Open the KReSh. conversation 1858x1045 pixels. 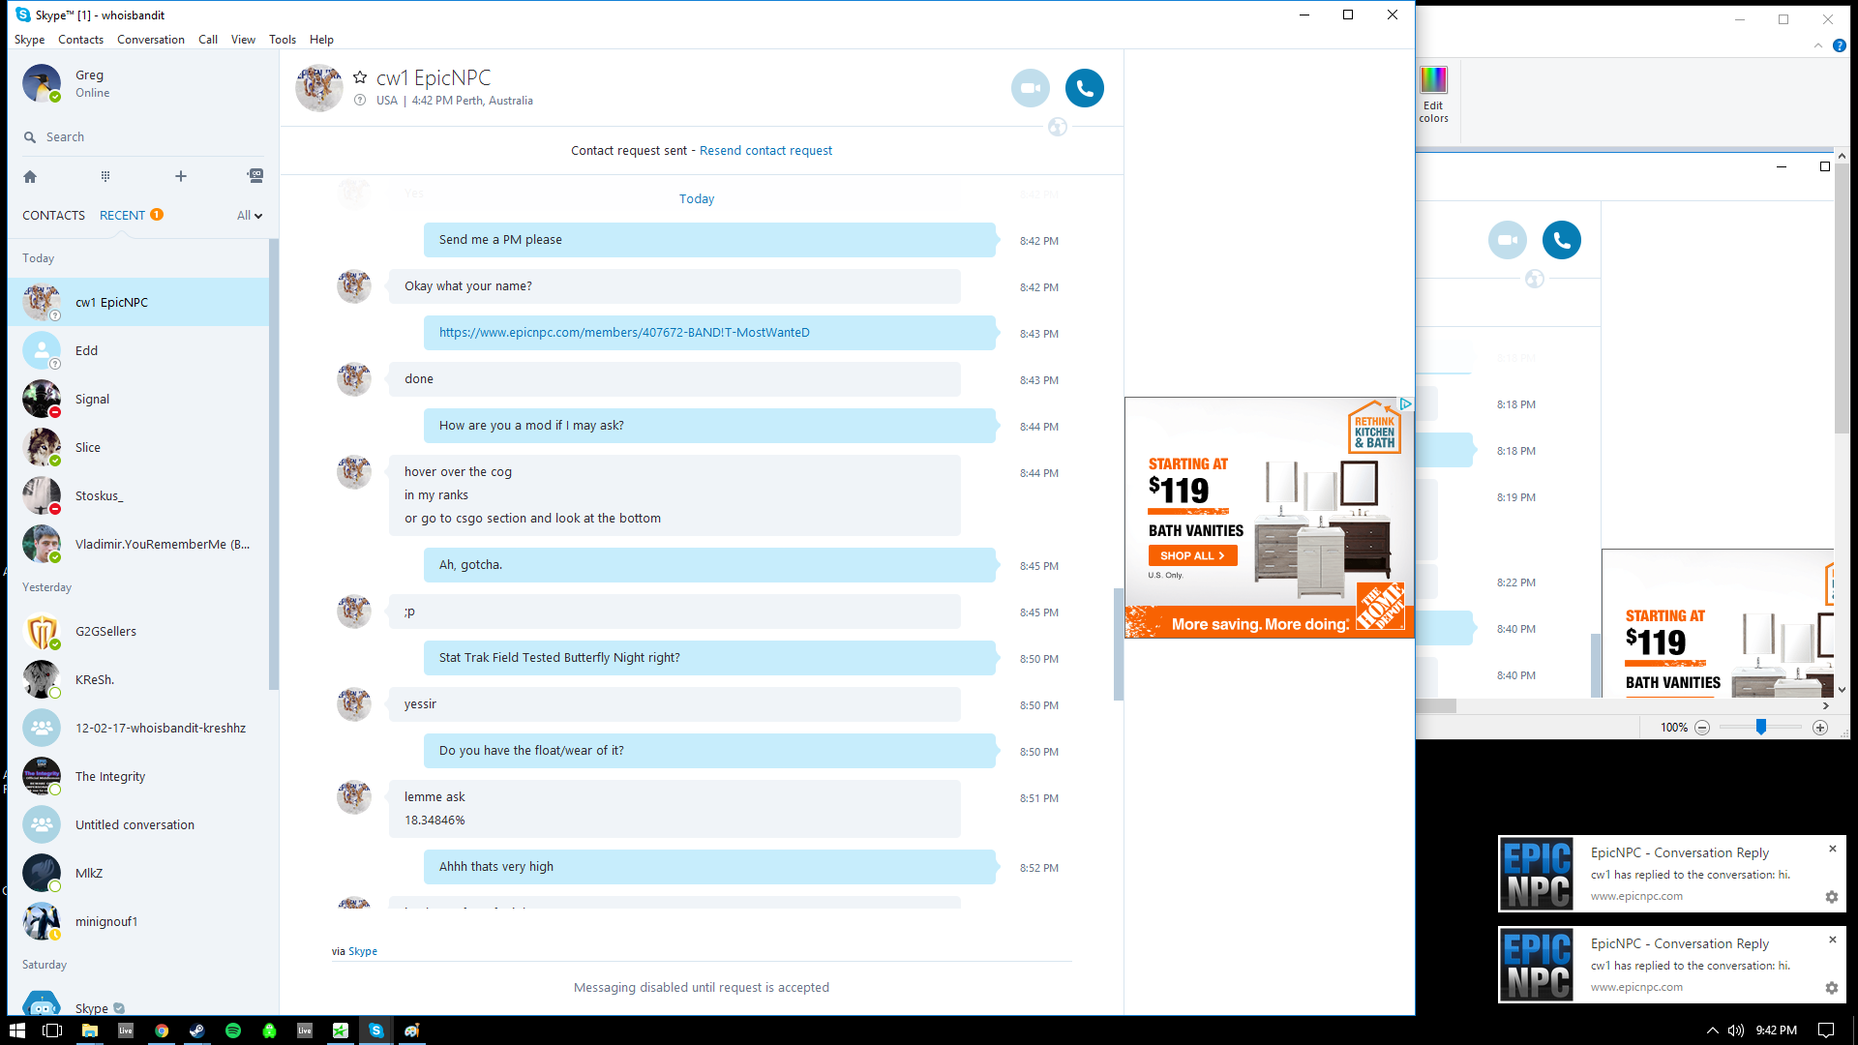[x=138, y=680]
